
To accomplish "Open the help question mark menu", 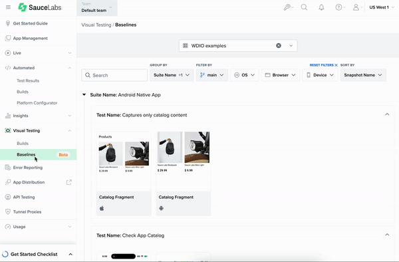I will [x=340, y=7].
